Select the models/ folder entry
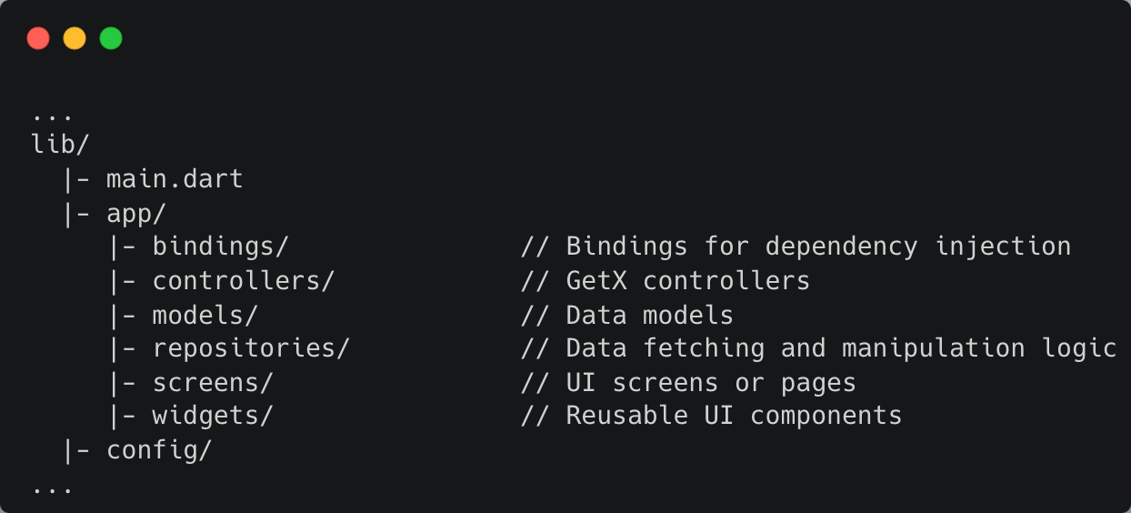 pyautogui.click(x=205, y=315)
